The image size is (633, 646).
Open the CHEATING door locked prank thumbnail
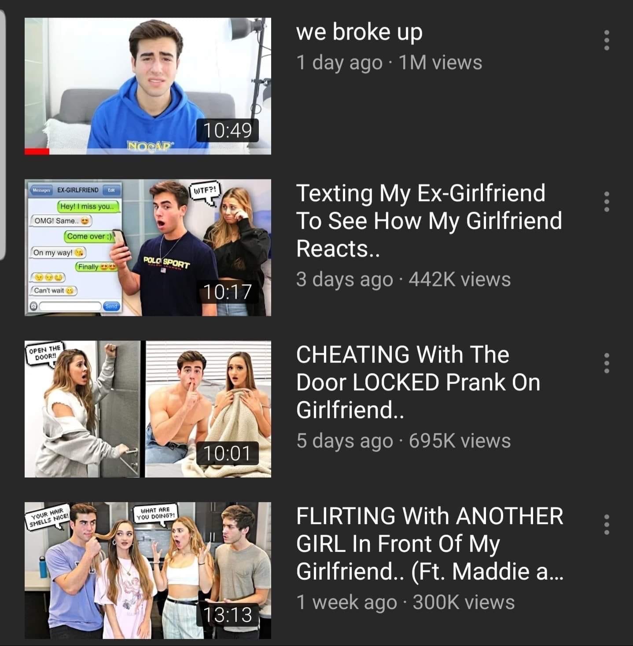(148, 409)
